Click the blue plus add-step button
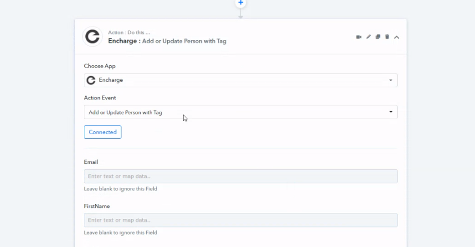Viewport: 475px width, 247px height. (x=241, y=3)
